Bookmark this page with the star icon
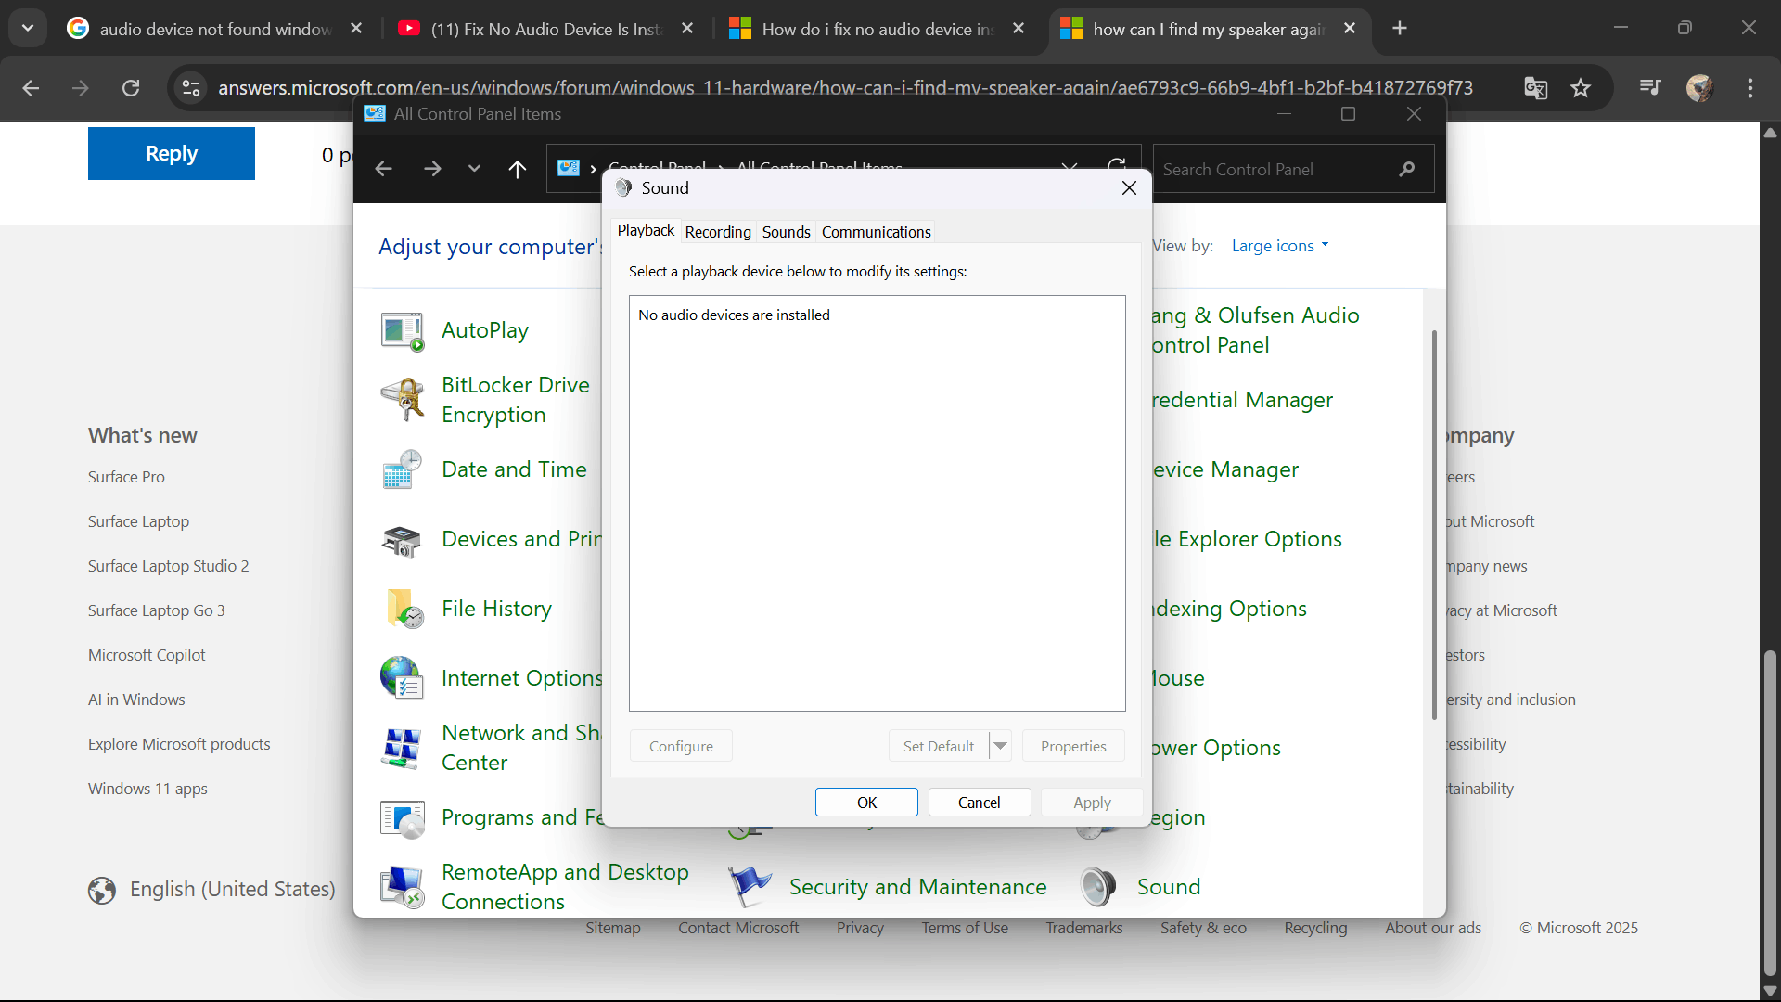 click(x=1581, y=88)
